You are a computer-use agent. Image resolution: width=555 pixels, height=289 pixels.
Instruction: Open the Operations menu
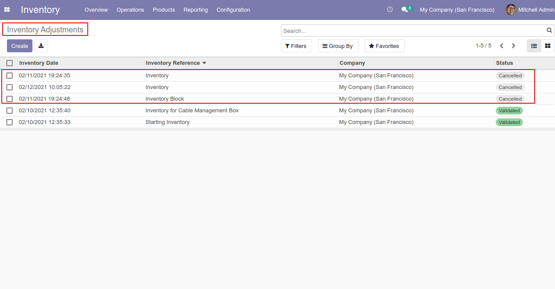click(x=130, y=10)
